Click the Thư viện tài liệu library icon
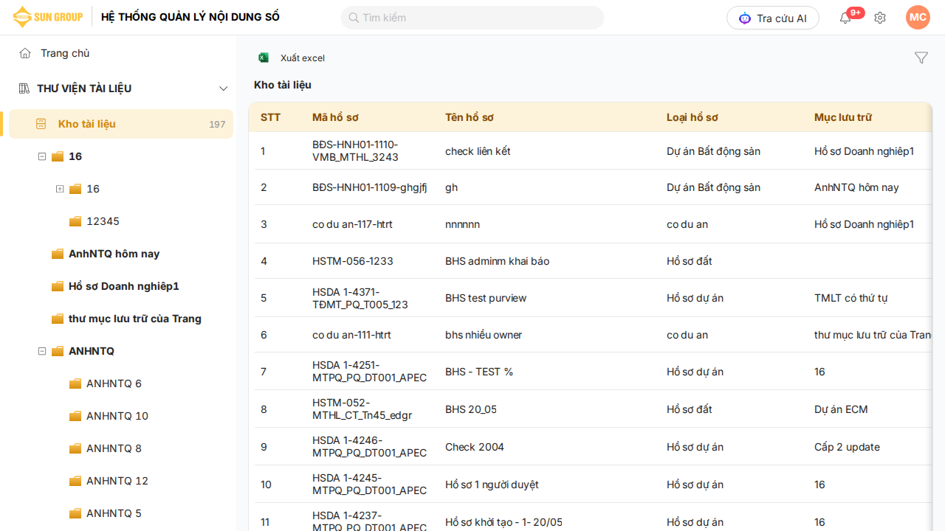Viewport: 945px width, 531px height. tap(24, 88)
